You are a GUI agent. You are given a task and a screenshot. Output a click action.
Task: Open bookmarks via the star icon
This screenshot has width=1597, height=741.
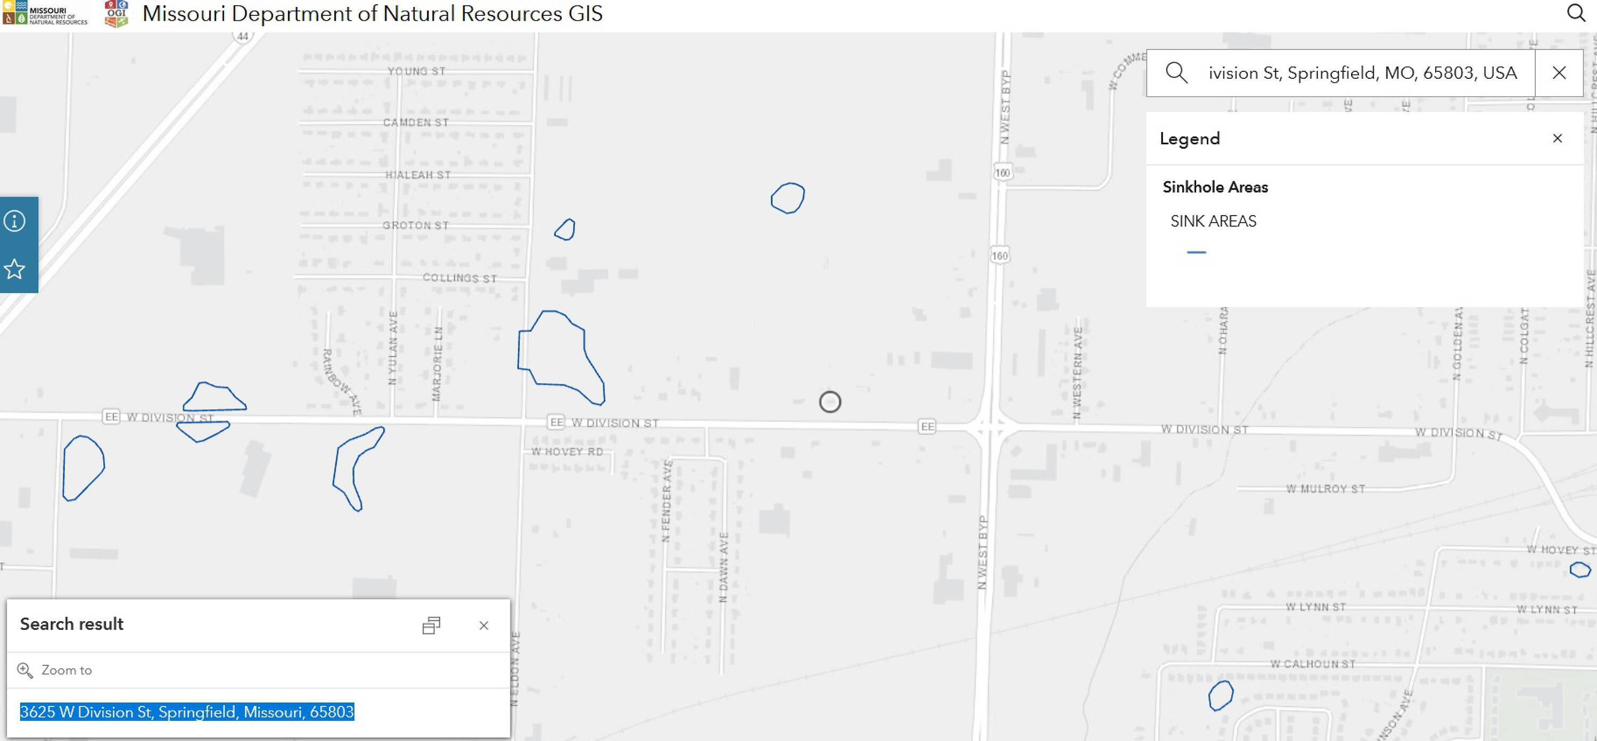point(15,269)
